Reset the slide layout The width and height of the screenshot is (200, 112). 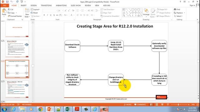[x=34, y=13]
